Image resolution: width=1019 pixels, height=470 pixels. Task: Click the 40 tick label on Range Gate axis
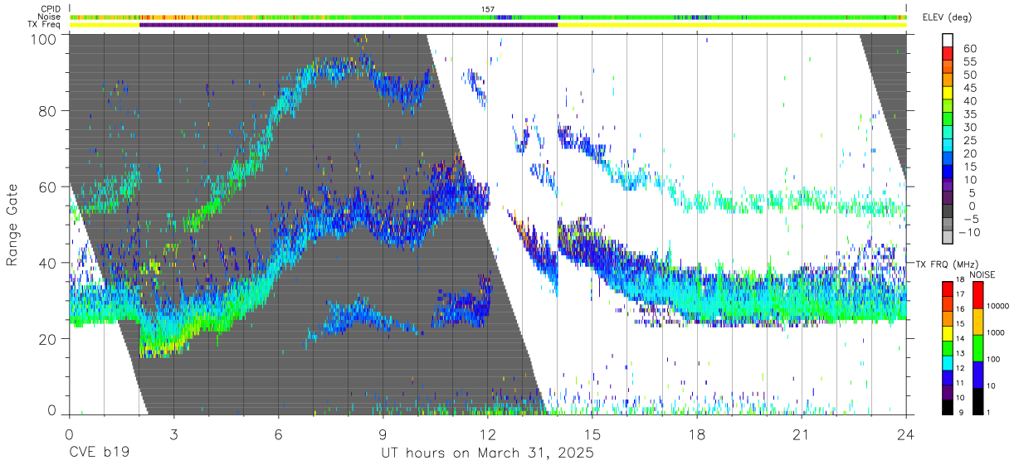[x=48, y=262]
